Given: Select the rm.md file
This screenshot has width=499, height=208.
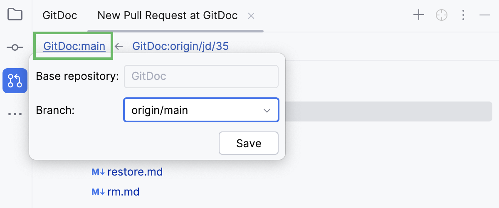Looking at the screenshot, I should 123,192.
